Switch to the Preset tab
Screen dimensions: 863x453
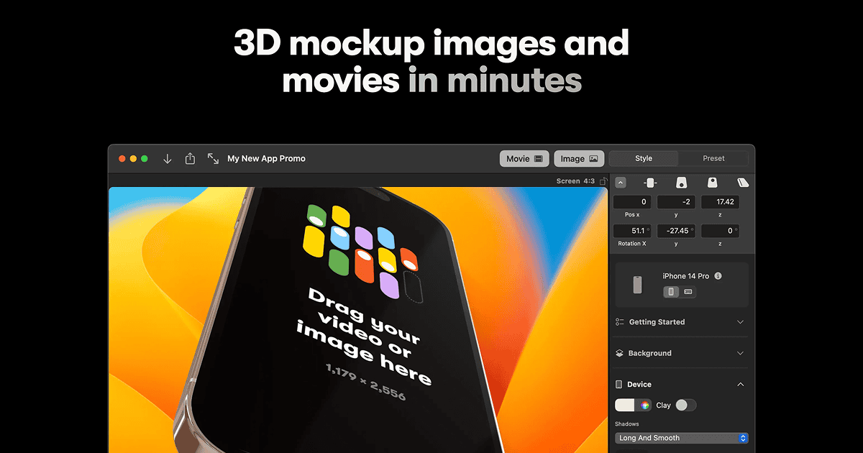coord(713,158)
